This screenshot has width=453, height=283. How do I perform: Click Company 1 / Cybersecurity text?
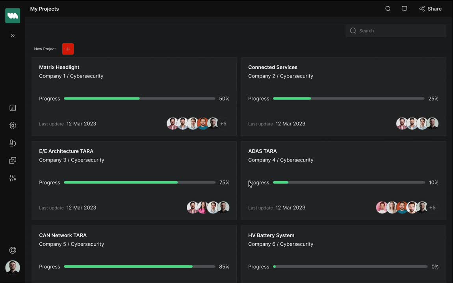coord(71,76)
